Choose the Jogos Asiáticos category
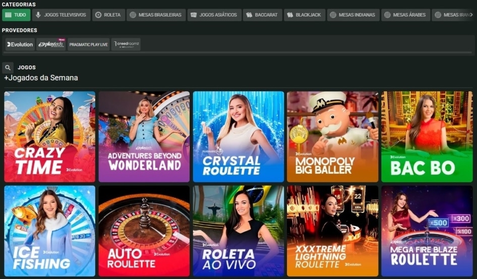This screenshot has width=477, height=279. pyautogui.click(x=214, y=15)
